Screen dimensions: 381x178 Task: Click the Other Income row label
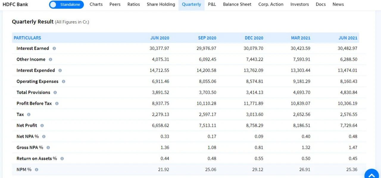(31, 60)
